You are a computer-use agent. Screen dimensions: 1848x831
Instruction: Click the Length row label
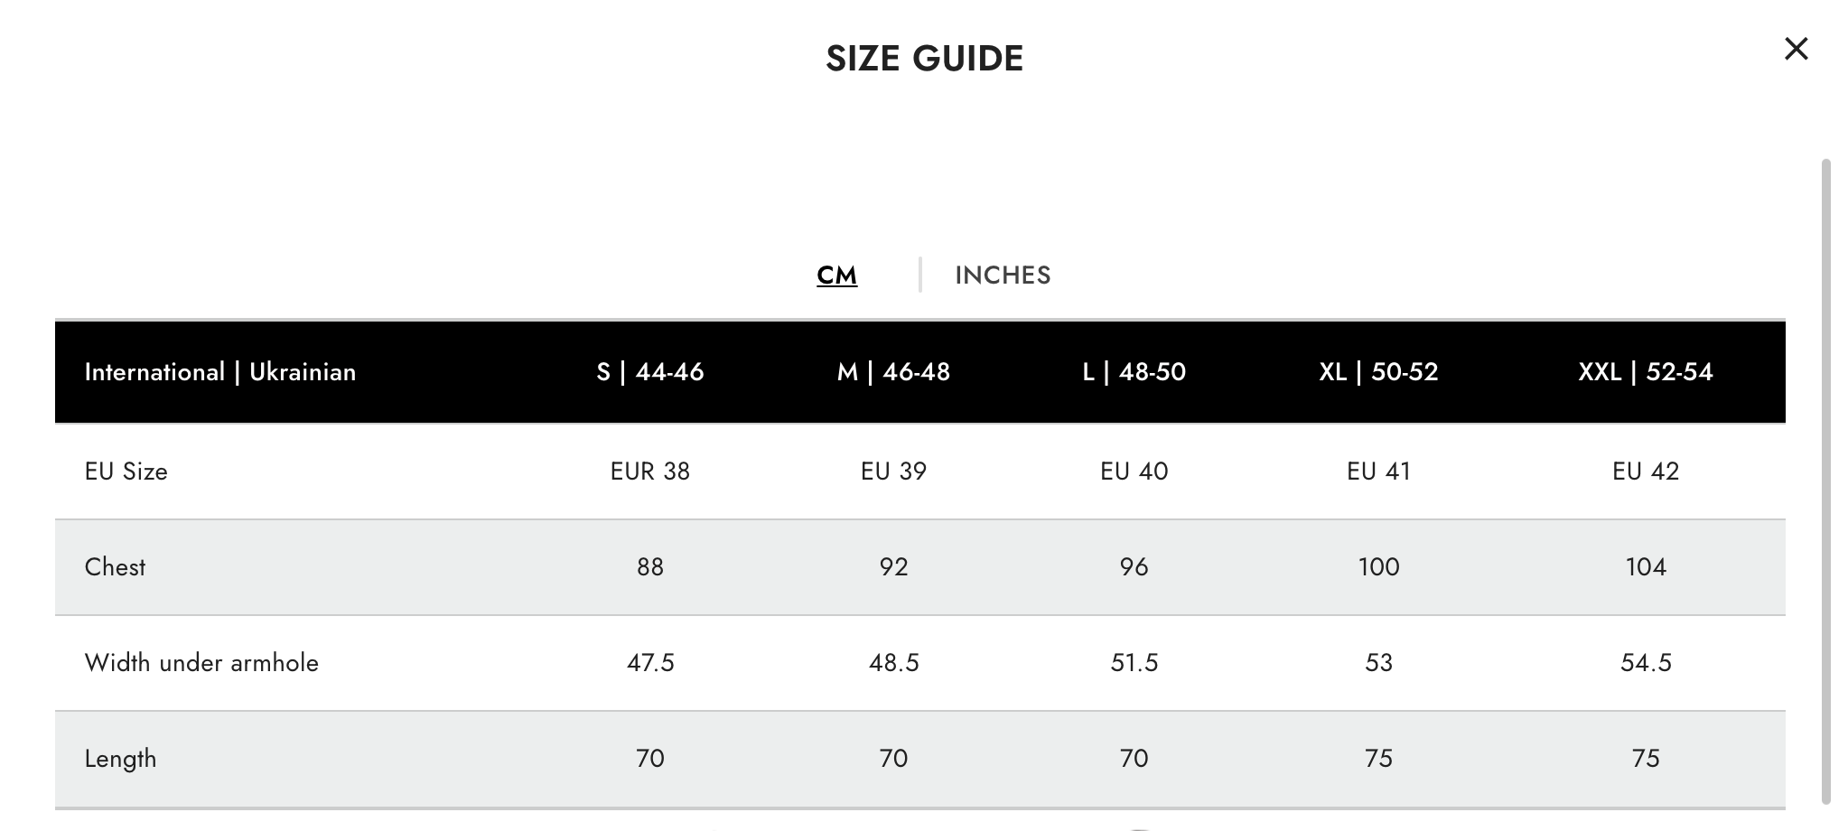coord(120,759)
